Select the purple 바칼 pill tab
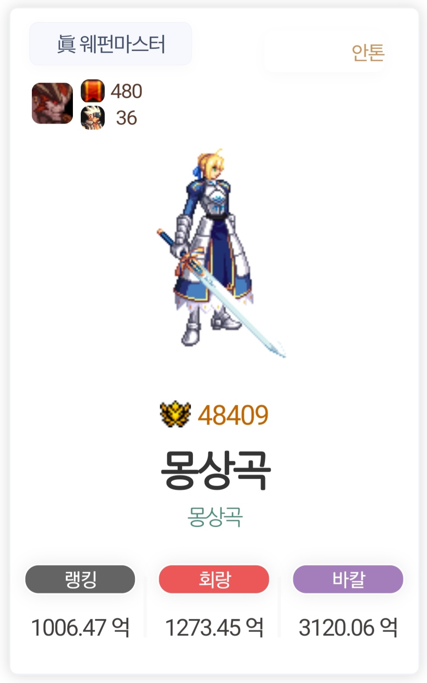The height and width of the screenshot is (683, 427). tap(348, 579)
